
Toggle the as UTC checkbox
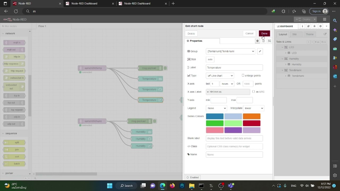(253, 92)
